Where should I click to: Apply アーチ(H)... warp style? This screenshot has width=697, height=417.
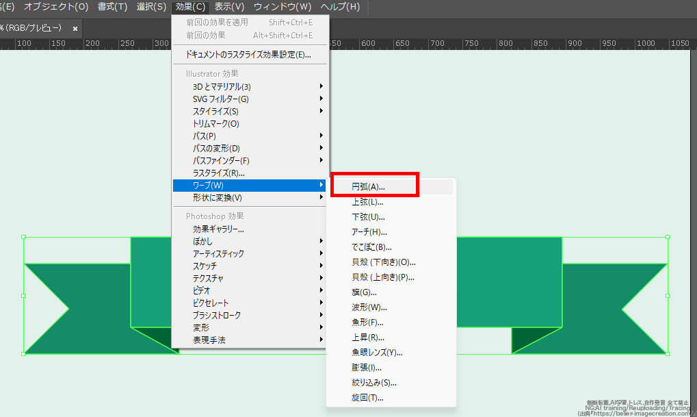[369, 232]
